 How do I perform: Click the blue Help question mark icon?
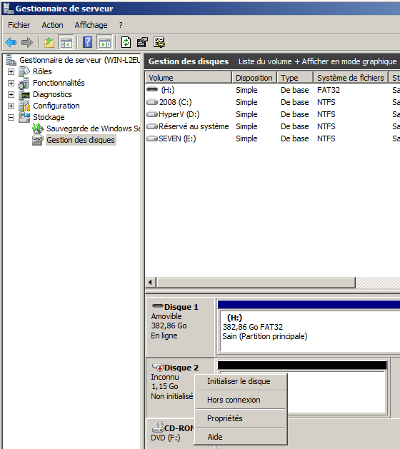[87, 43]
